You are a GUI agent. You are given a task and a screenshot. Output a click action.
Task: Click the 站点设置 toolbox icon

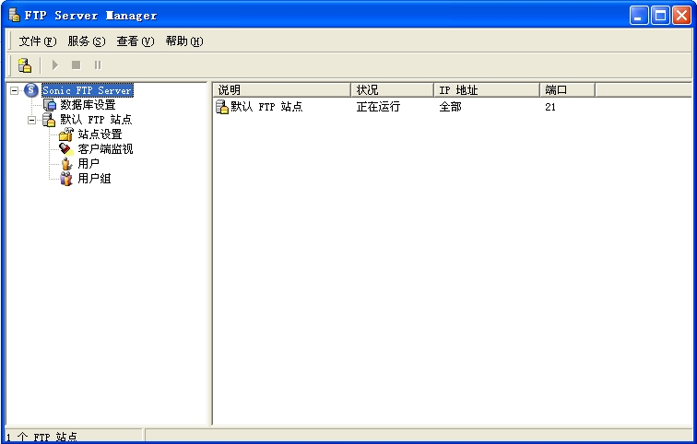(x=66, y=134)
